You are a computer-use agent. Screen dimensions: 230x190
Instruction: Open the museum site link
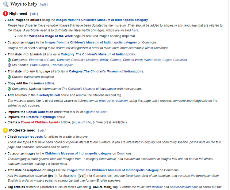pos(82,122)
